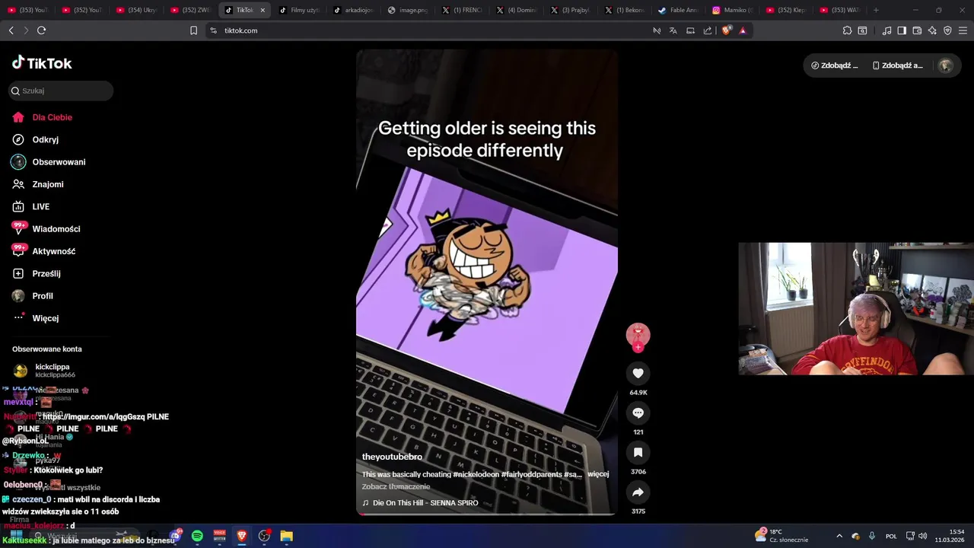Open weather widget 18°C
The image size is (974, 548).
click(781, 536)
